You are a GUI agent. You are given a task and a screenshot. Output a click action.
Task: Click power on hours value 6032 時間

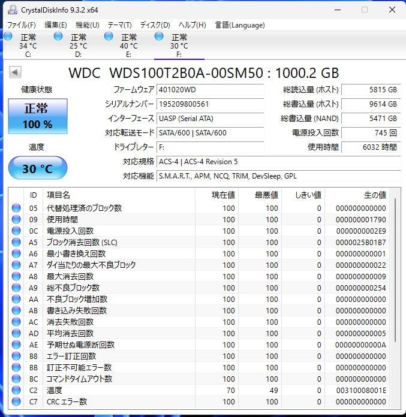point(371,147)
